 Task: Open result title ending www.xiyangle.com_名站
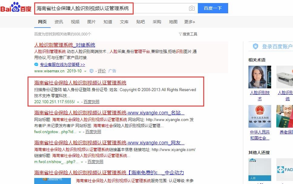(x=109, y=113)
